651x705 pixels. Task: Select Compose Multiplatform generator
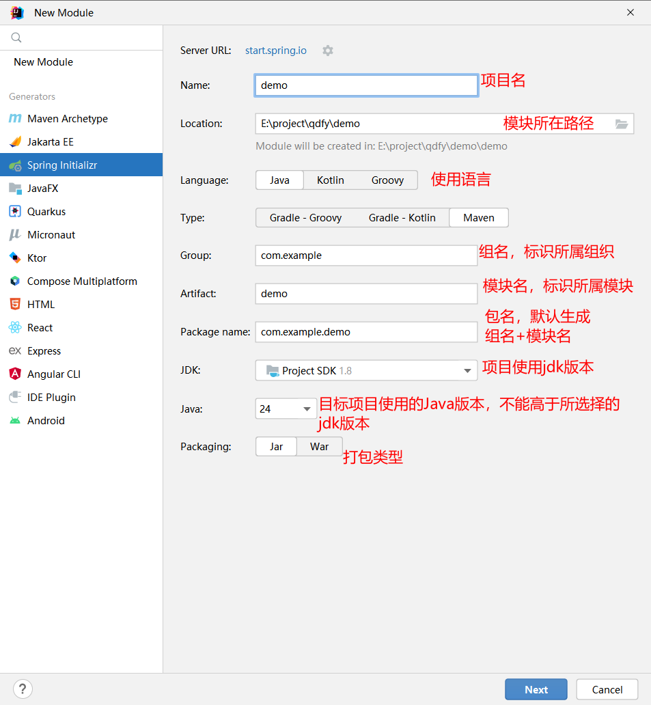click(x=81, y=281)
